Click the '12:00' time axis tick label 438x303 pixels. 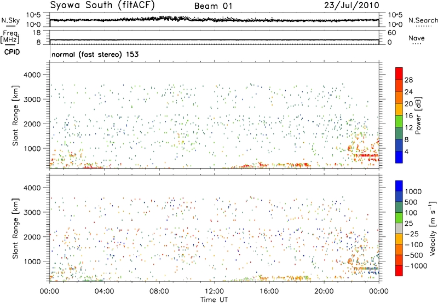pyautogui.click(x=214, y=292)
